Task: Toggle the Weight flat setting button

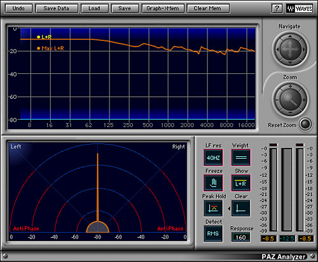Action: pyautogui.click(x=241, y=157)
